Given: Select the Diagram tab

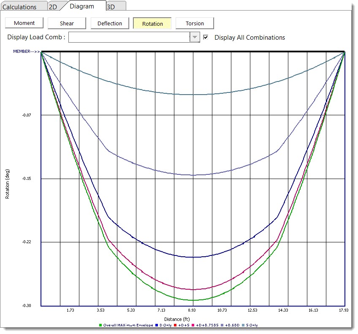Looking at the screenshot, I should click(x=82, y=6).
